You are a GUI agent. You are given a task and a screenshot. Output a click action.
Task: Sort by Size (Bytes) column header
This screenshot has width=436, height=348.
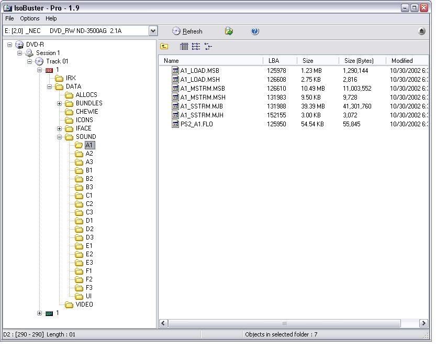pos(363,61)
